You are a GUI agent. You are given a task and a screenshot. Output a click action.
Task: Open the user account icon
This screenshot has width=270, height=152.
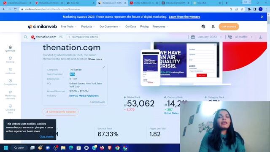coord(213,27)
